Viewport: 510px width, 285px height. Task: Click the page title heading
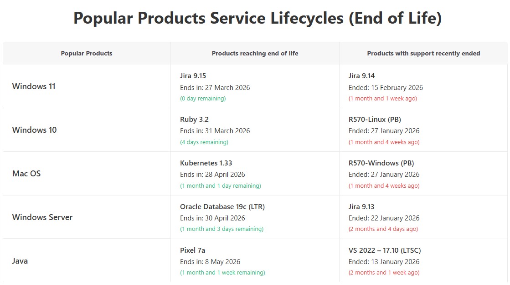[x=258, y=19]
